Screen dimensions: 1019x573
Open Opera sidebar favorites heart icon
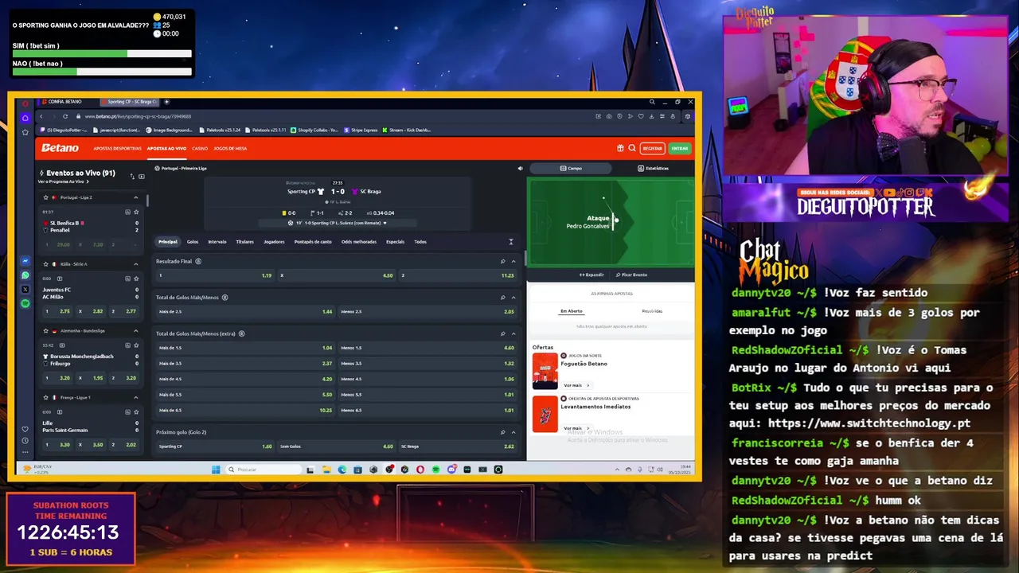25,429
